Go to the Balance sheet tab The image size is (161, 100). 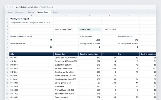click(31, 12)
